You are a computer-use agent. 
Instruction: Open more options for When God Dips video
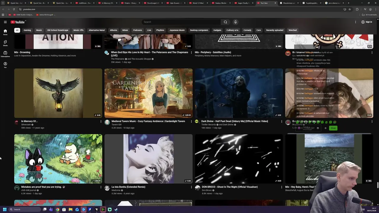pyautogui.click(x=191, y=52)
